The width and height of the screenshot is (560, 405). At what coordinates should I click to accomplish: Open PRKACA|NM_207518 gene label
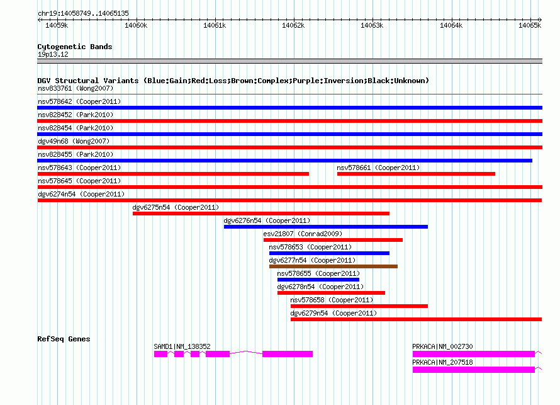(442, 362)
